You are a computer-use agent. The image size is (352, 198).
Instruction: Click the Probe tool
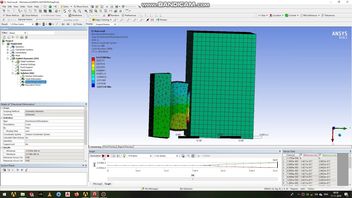(x=78, y=24)
